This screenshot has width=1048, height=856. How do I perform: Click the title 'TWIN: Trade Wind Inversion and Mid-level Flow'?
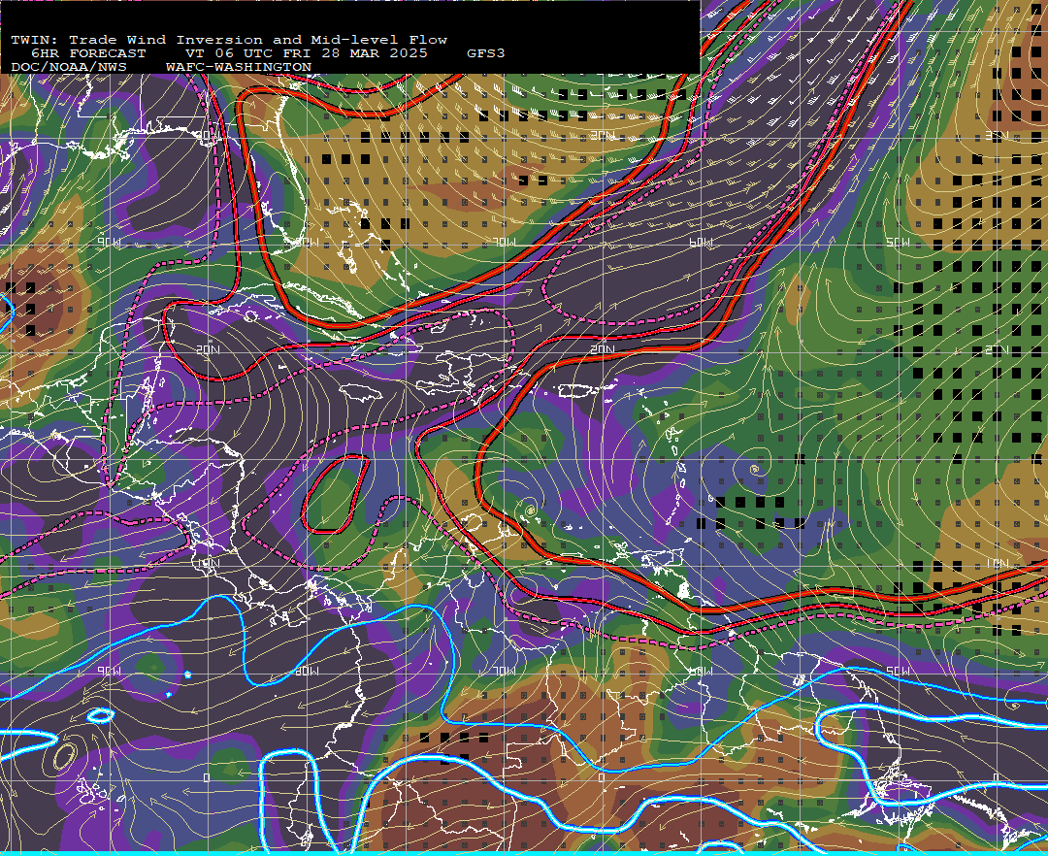pos(229,40)
